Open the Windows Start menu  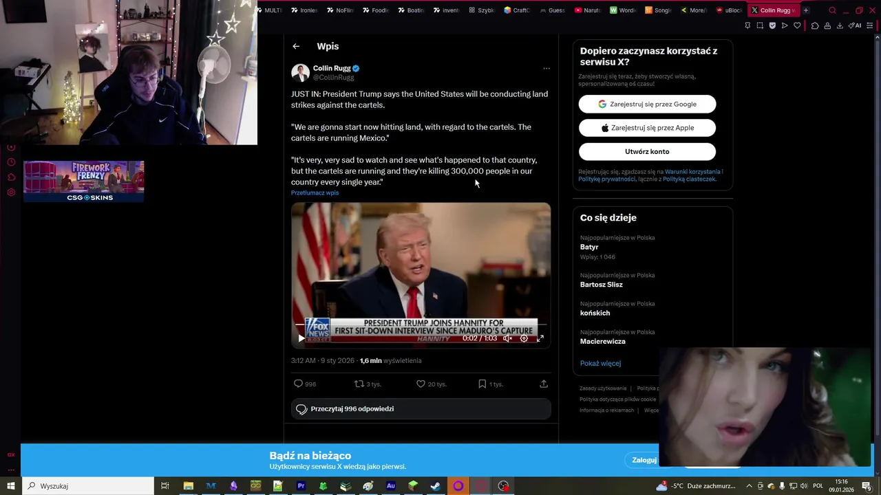click(x=10, y=486)
